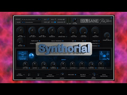Toggle Equal Feedback LED

[63, 41]
